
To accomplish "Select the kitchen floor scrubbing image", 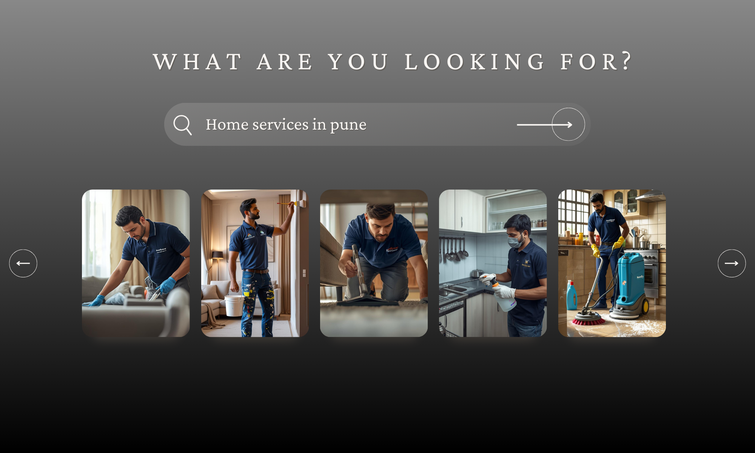I will (612, 263).
